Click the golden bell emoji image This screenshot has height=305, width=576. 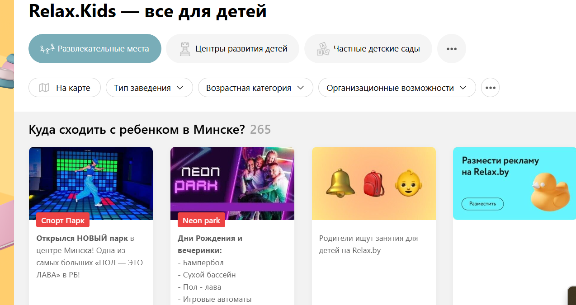coord(340,183)
